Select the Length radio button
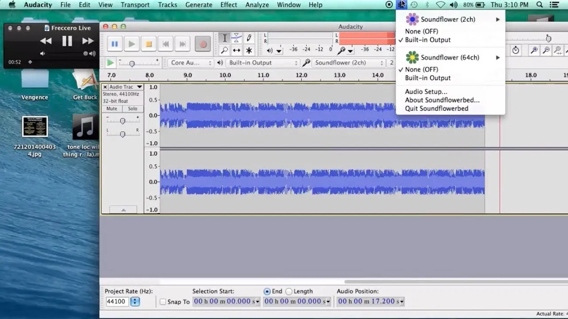Screen dimensions: 568x319 [x=289, y=292]
